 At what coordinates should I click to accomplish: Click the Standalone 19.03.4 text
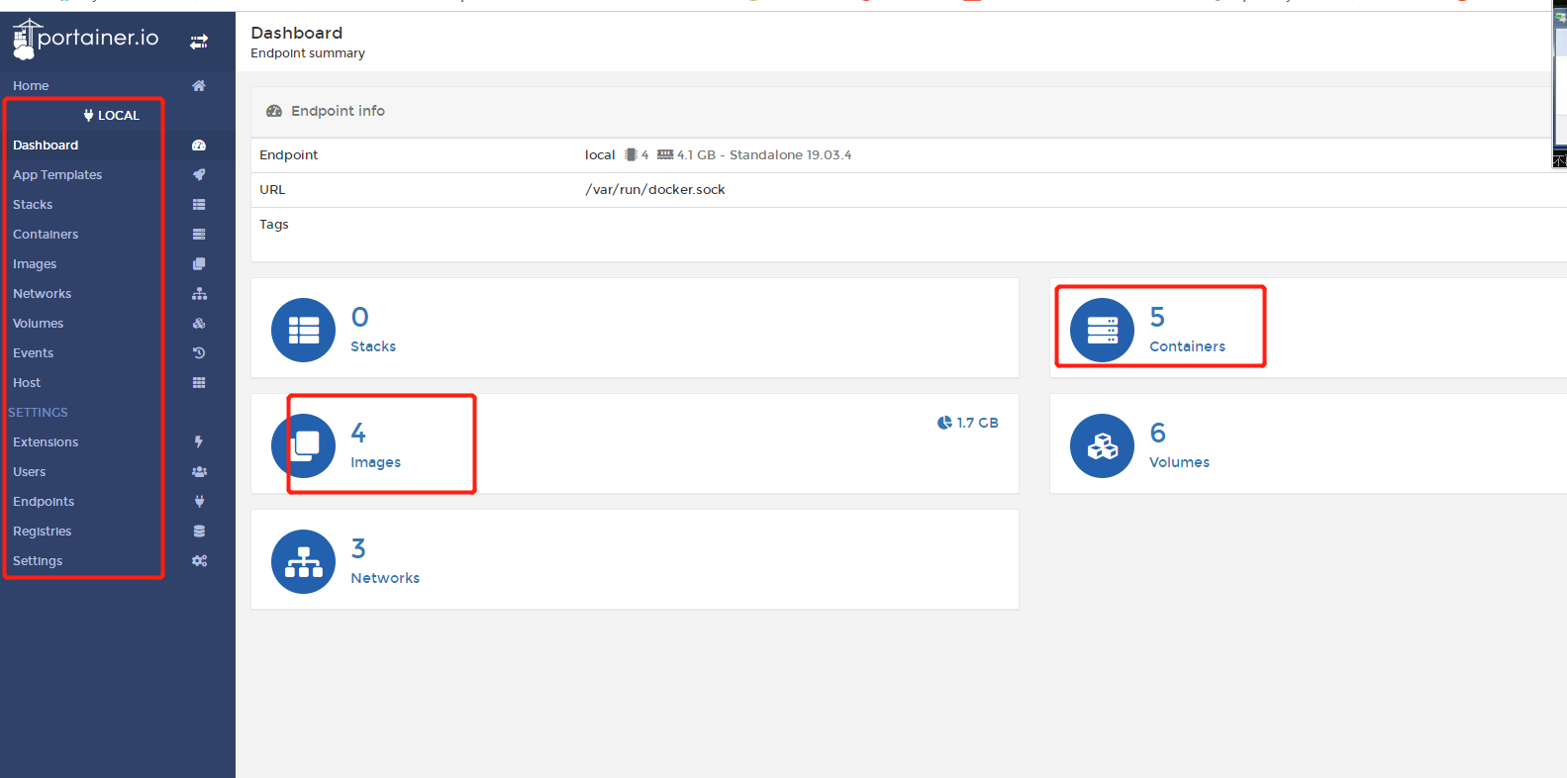point(790,155)
